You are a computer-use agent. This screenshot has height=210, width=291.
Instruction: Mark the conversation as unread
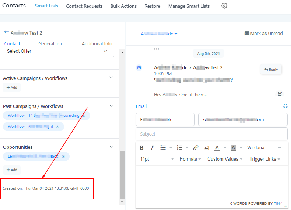click(263, 34)
